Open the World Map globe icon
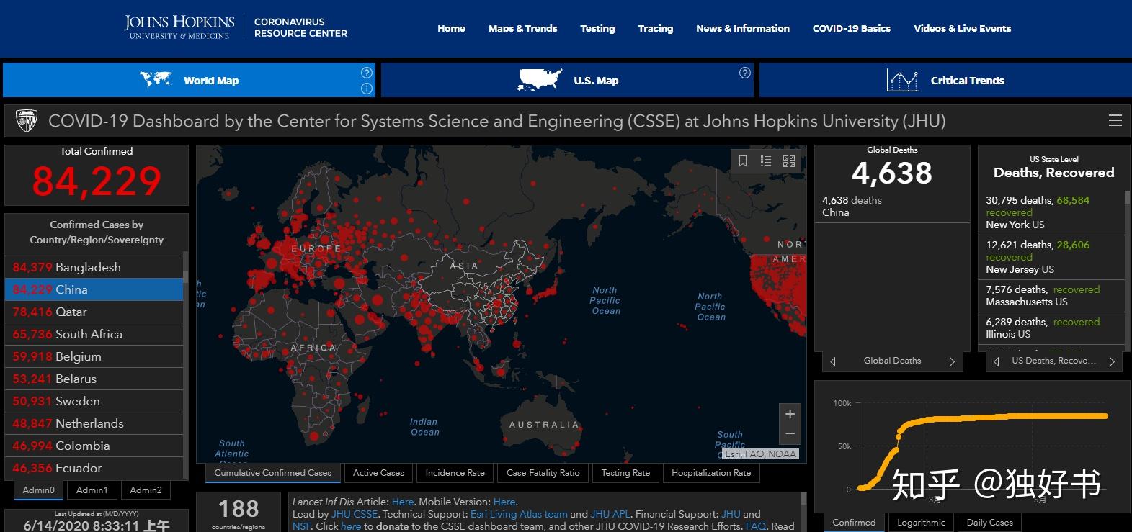This screenshot has height=532, width=1132. click(156, 79)
